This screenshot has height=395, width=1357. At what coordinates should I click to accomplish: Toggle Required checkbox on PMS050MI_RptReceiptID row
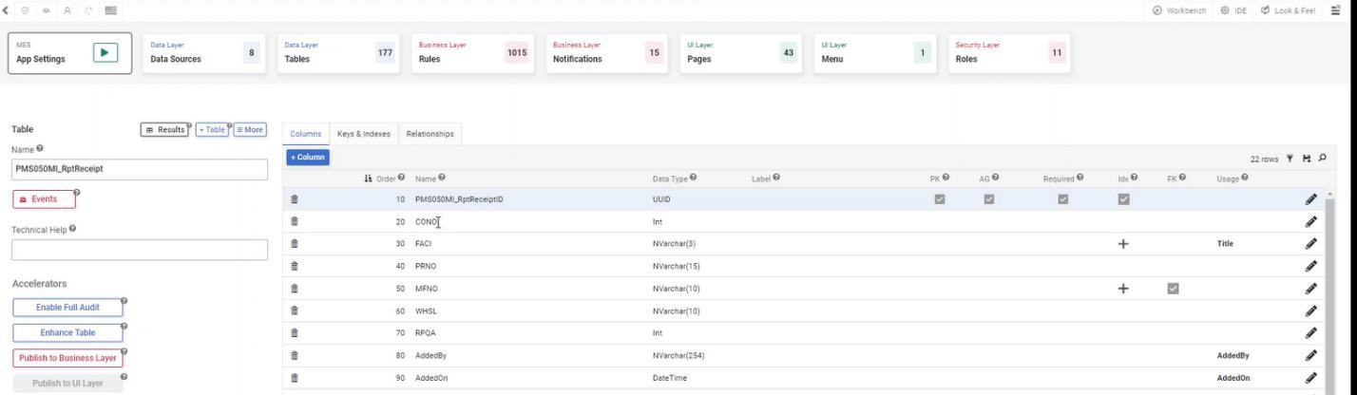[x=1063, y=199]
